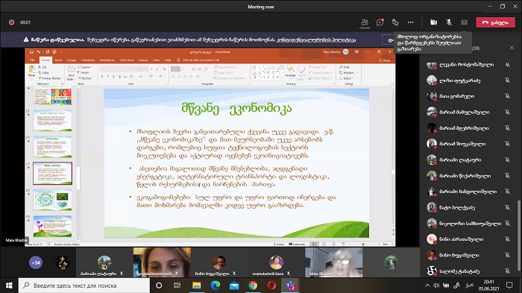Click Comments in PowerPoint status bar
The height and width of the screenshot is (293, 522).
pos(297,244)
